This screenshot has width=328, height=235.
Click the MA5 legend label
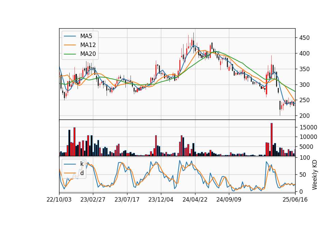[x=86, y=36]
